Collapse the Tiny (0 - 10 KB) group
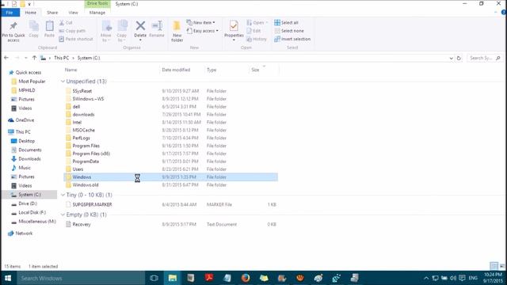The width and height of the screenshot is (507, 285). (63, 195)
